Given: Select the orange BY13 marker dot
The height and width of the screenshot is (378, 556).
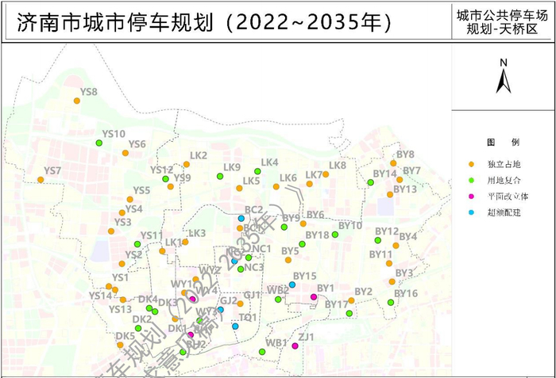Looking at the screenshot, I should point(390,195).
